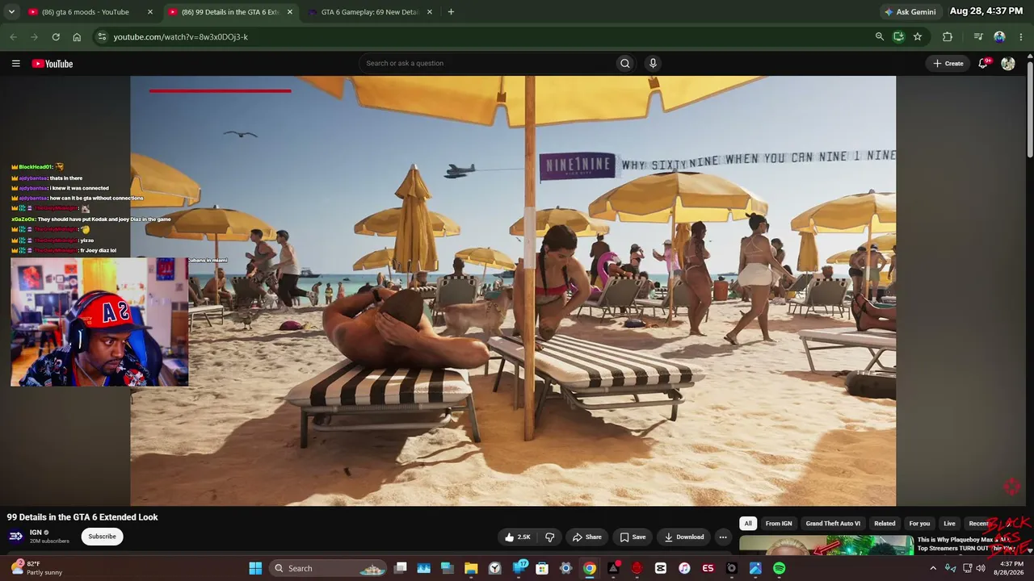
Task: View site information icon in address bar
Action: 101,37
